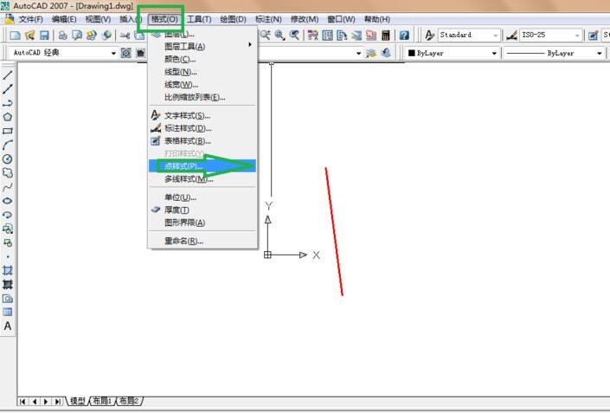Open the QuickCalc calculator icon
Viewport: 610px width, 413px height.
point(386,35)
